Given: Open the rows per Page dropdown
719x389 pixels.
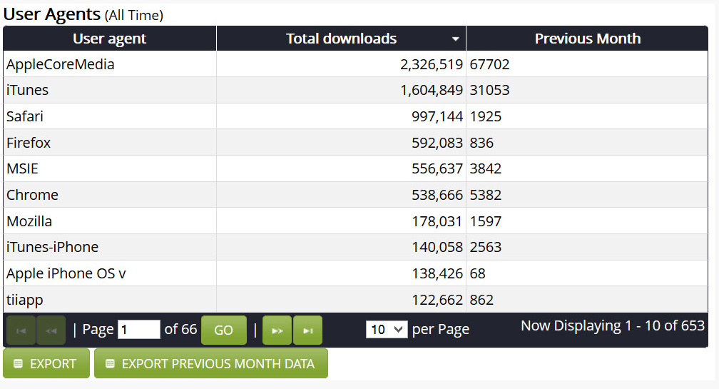Looking at the screenshot, I should pyautogui.click(x=387, y=329).
